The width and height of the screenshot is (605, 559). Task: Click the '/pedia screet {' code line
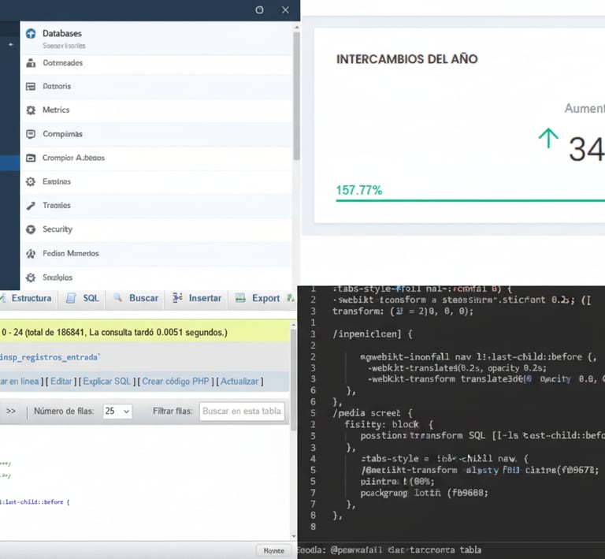(x=372, y=413)
